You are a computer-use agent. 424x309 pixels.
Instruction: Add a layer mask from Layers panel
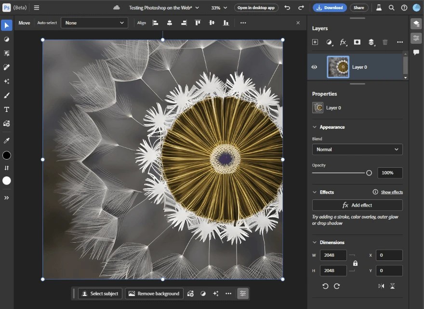click(357, 42)
